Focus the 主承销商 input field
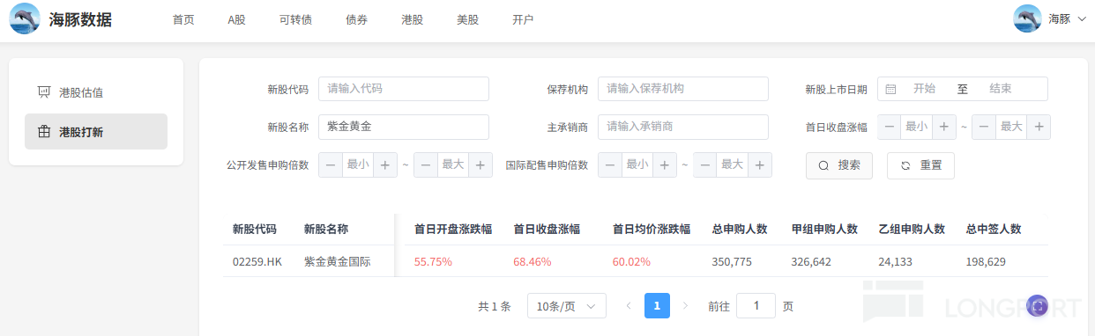Image resolution: width=1095 pixels, height=336 pixels. point(683,127)
